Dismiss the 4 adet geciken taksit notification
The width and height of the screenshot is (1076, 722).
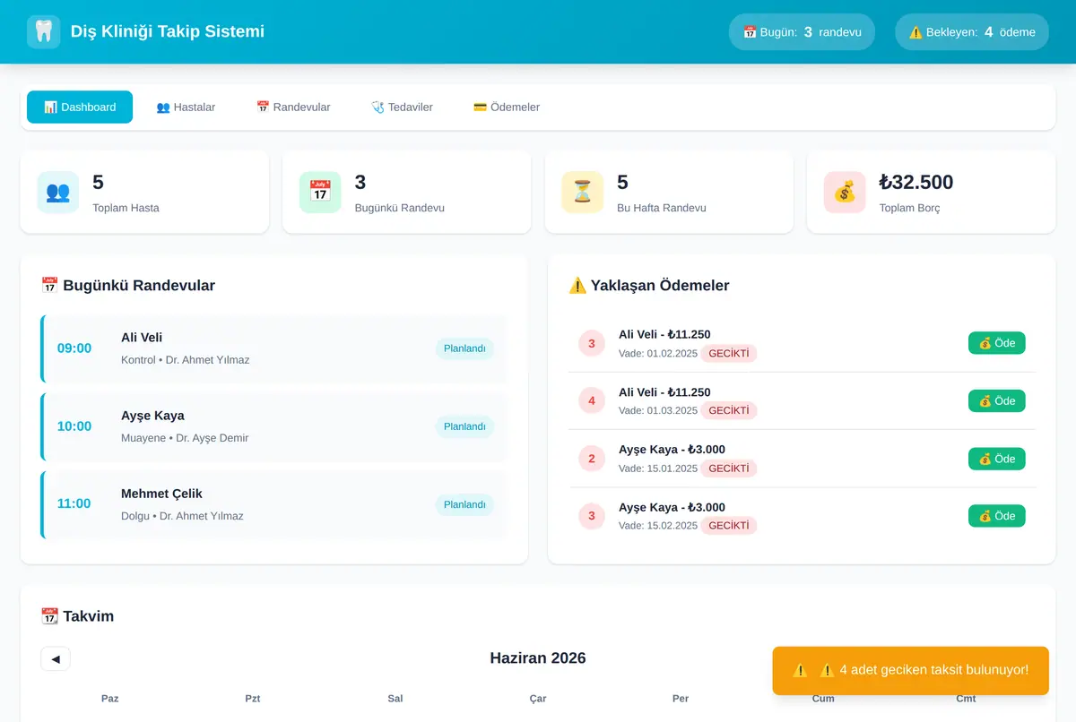910,670
